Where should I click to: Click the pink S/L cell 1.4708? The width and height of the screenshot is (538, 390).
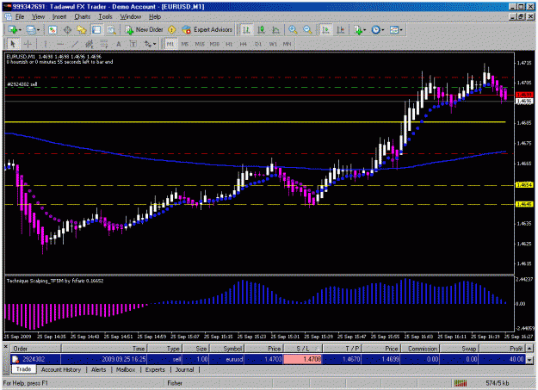303,360
